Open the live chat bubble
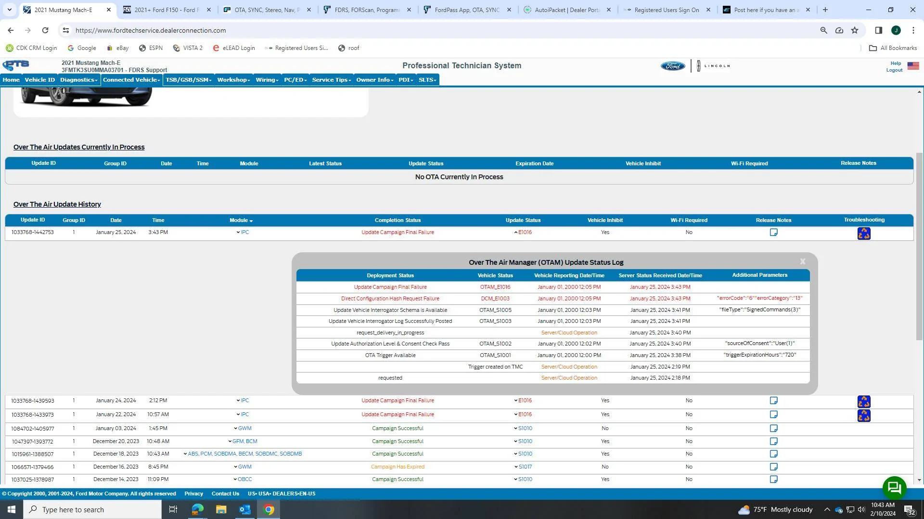Screen dimensions: 924x519 894,488
